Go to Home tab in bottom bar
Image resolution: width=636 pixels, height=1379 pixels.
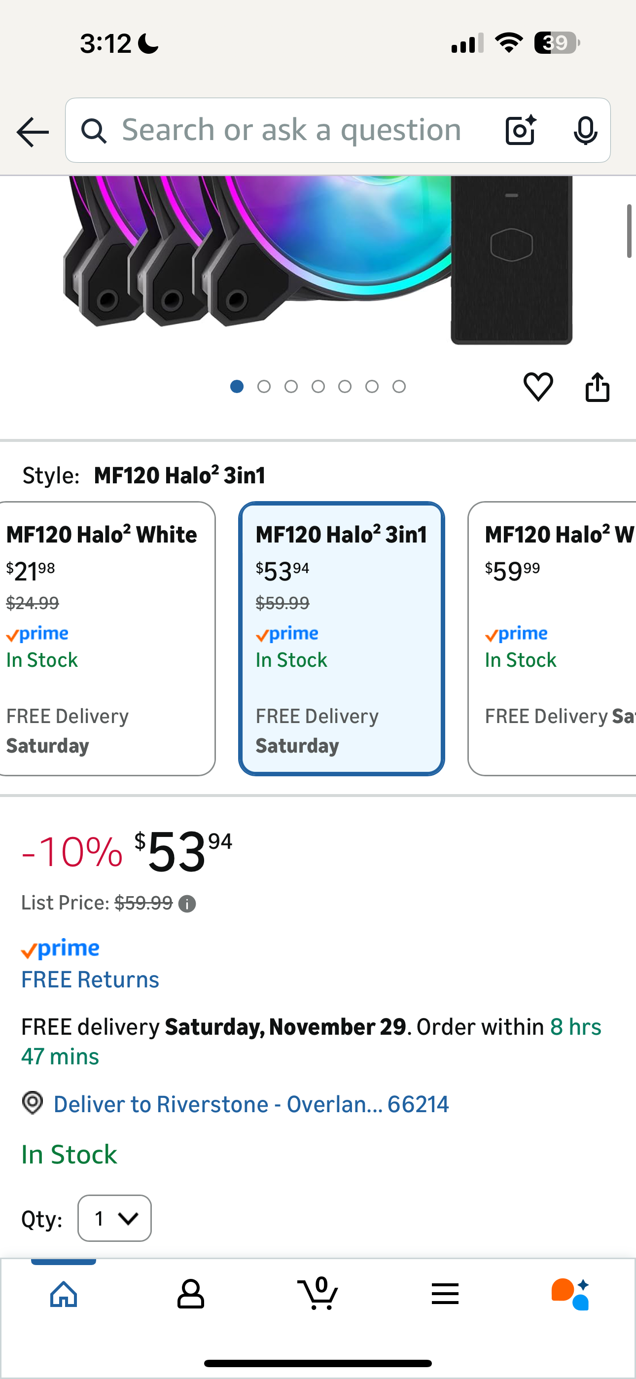coord(64,1294)
